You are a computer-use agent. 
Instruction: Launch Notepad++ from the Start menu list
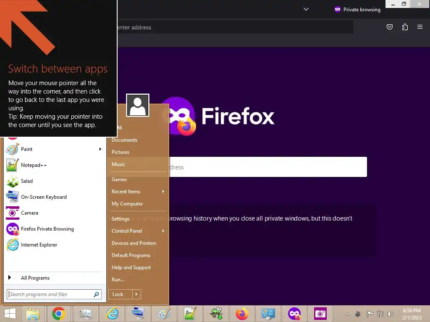[x=54, y=165]
